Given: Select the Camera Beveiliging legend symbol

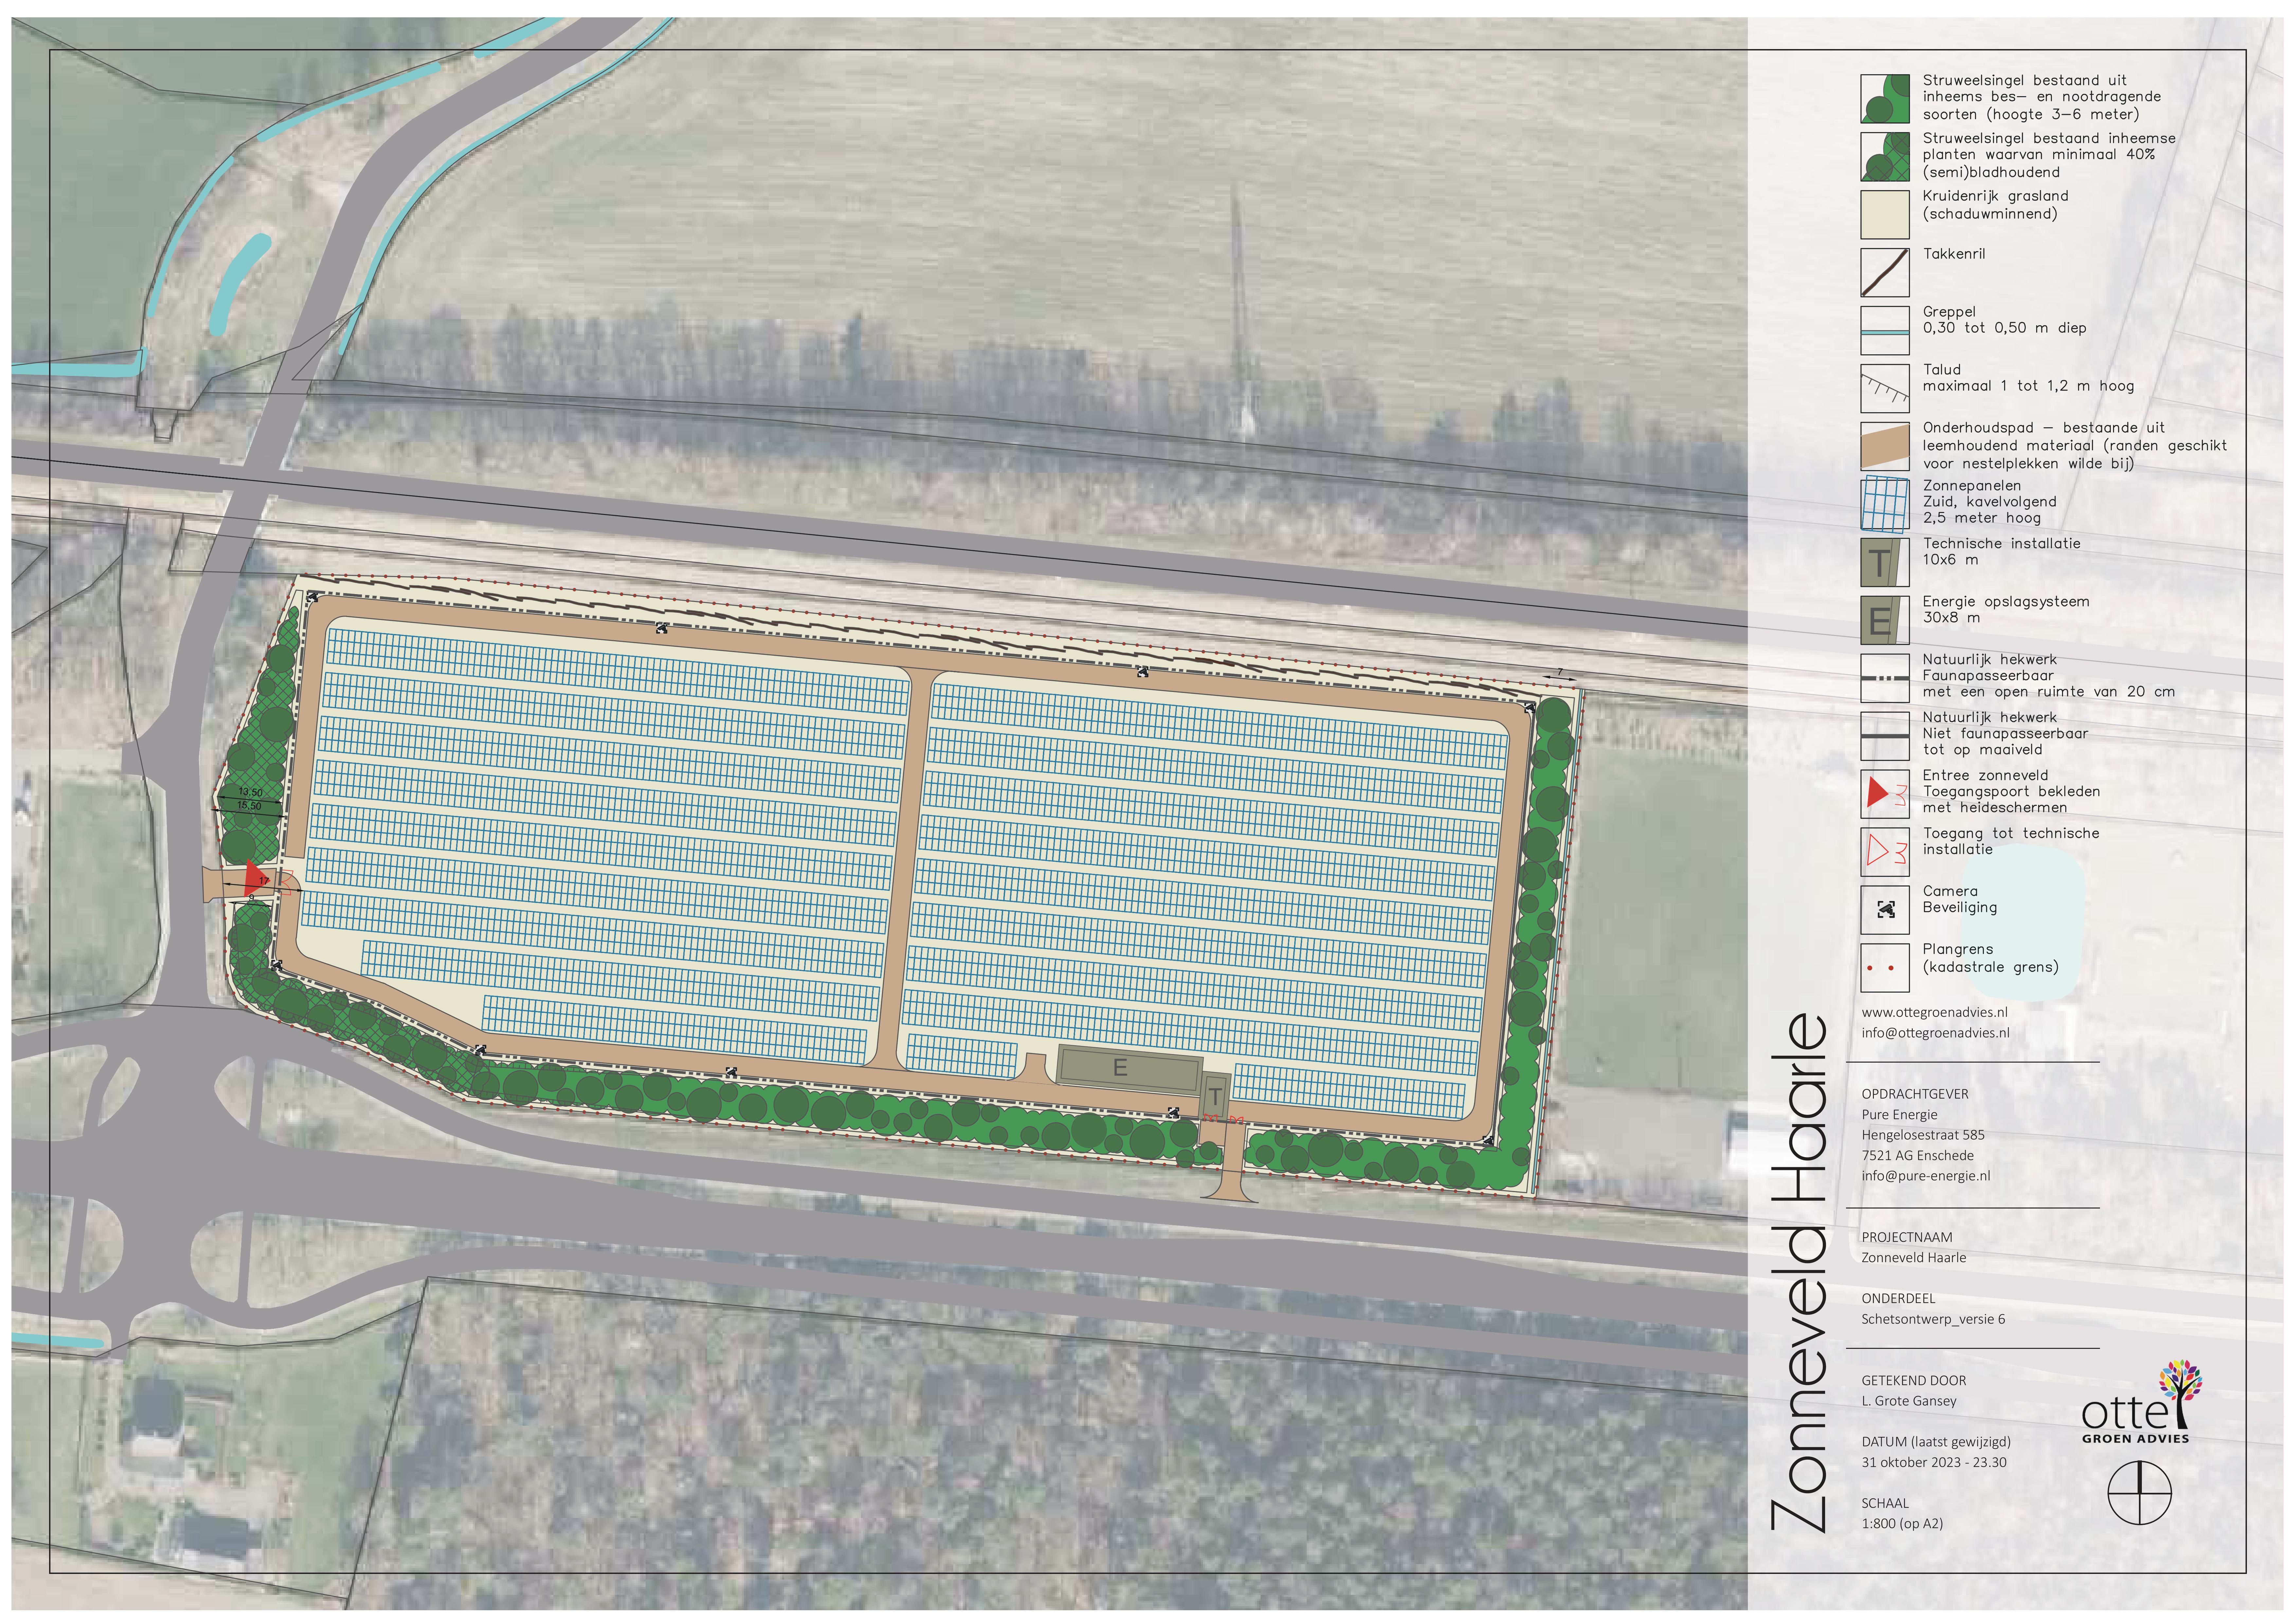Looking at the screenshot, I should coord(1885,910).
